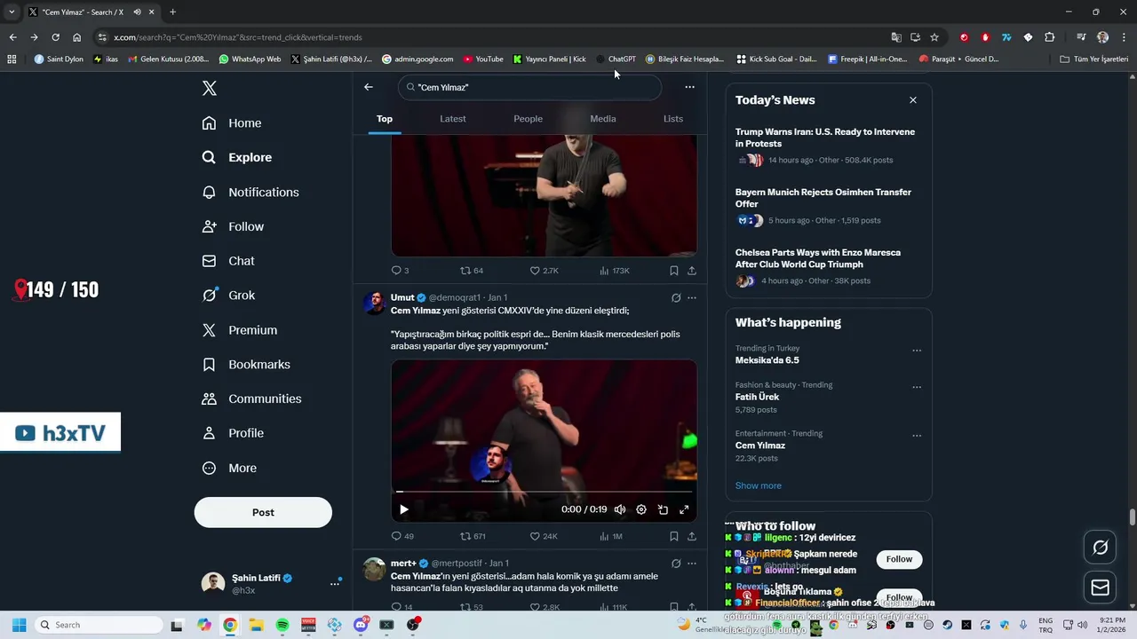Open Chat in the sidebar
1137x639 pixels.
coord(228,261)
